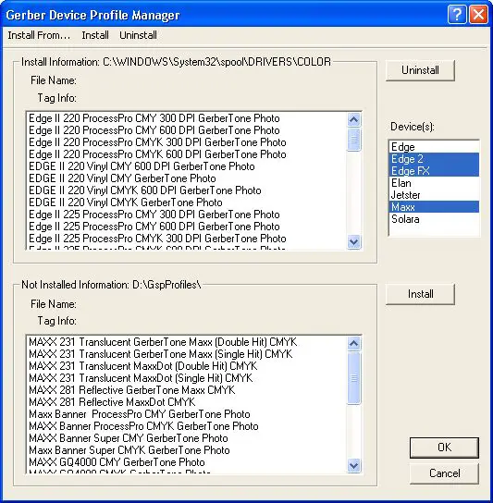The height and width of the screenshot is (503, 493).
Task: Open the Install From... menu
Action: point(39,35)
